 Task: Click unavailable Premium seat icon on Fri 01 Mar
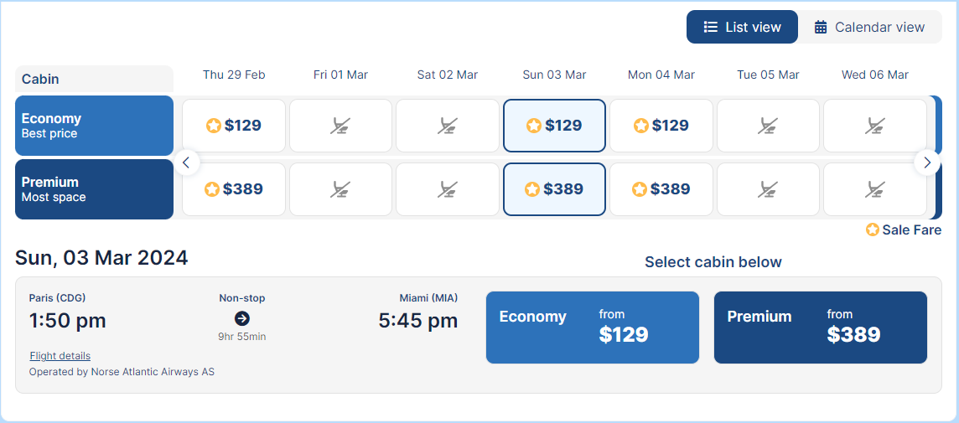click(340, 189)
